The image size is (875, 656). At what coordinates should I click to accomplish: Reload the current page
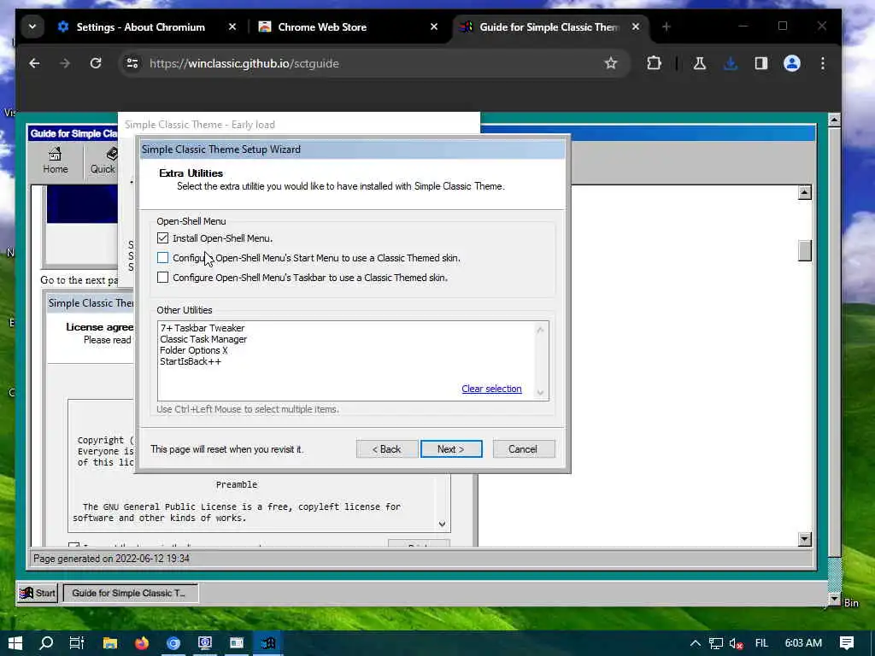coord(96,63)
